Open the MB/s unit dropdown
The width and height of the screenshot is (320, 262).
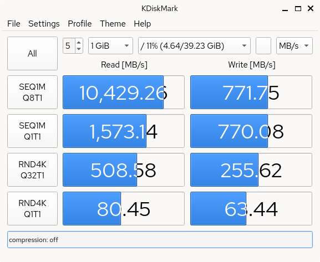[294, 45]
